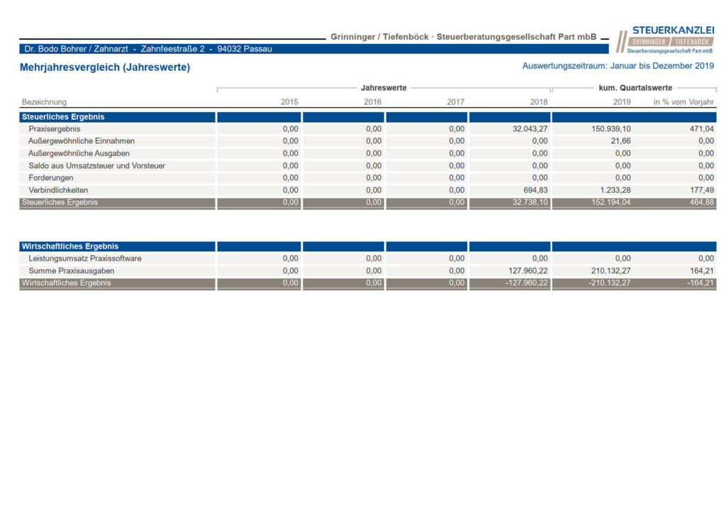Click the negative total -127.960,22
This screenshot has width=726, height=513.
(527, 283)
